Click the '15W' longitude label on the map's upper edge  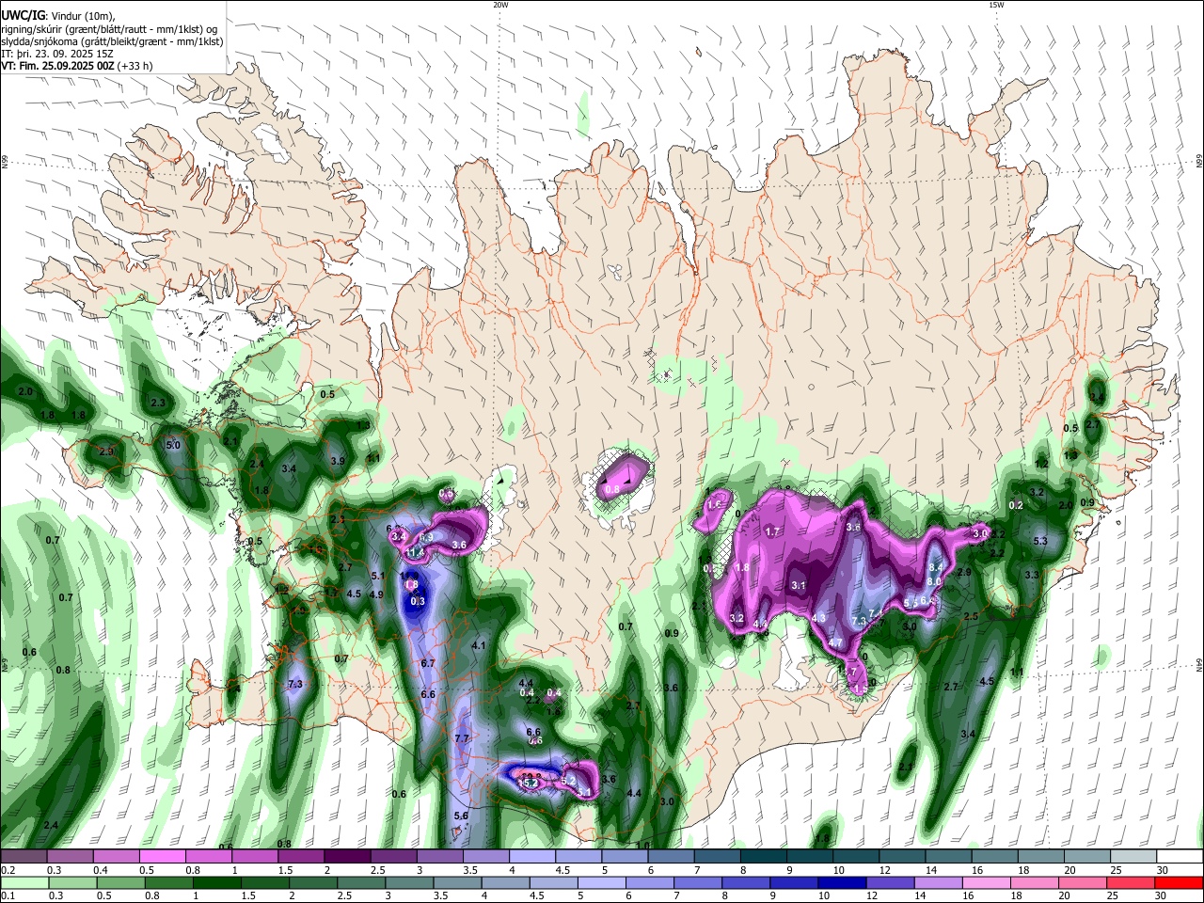point(996,5)
